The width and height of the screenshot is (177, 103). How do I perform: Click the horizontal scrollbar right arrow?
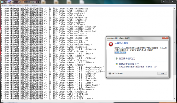click(x=172, y=101)
